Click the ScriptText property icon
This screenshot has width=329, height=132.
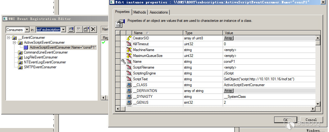click(129, 79)
